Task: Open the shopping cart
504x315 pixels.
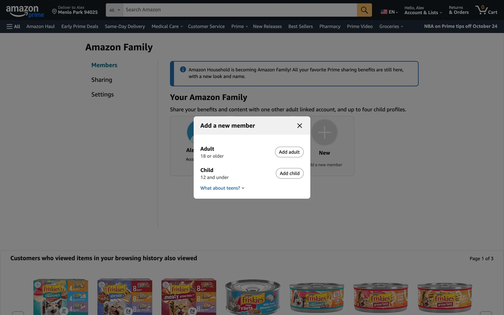Action: tap(486, 10)
